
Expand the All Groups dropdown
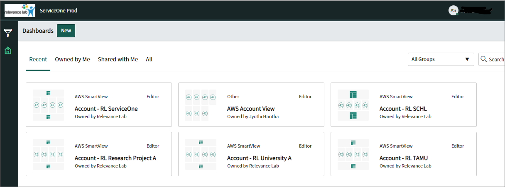click(441, 59)
